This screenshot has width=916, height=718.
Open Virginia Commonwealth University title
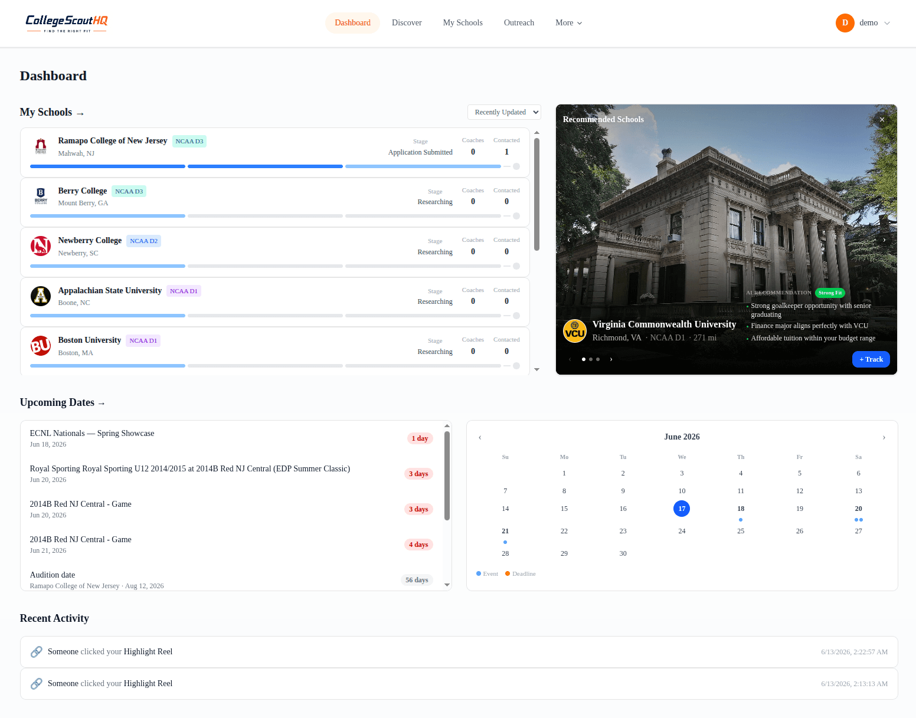click(x=664, y=324)
